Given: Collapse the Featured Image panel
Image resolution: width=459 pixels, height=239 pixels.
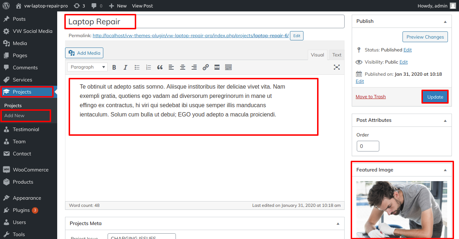Looking at the screenshot, I should pyautogui.click(x=445, y=170).
